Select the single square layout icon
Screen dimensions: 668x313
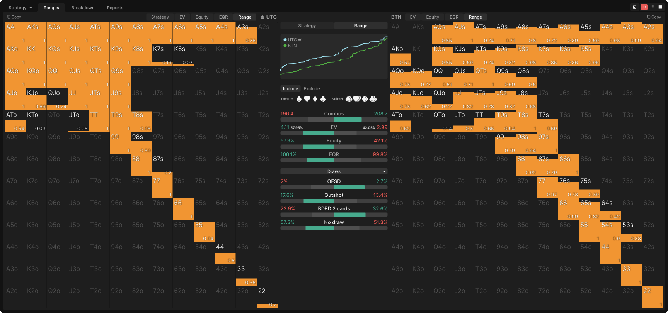point(660,7)
